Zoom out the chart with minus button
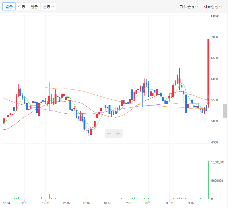The height and width of the screenshot is (209, 228). [x=109, y=133]
